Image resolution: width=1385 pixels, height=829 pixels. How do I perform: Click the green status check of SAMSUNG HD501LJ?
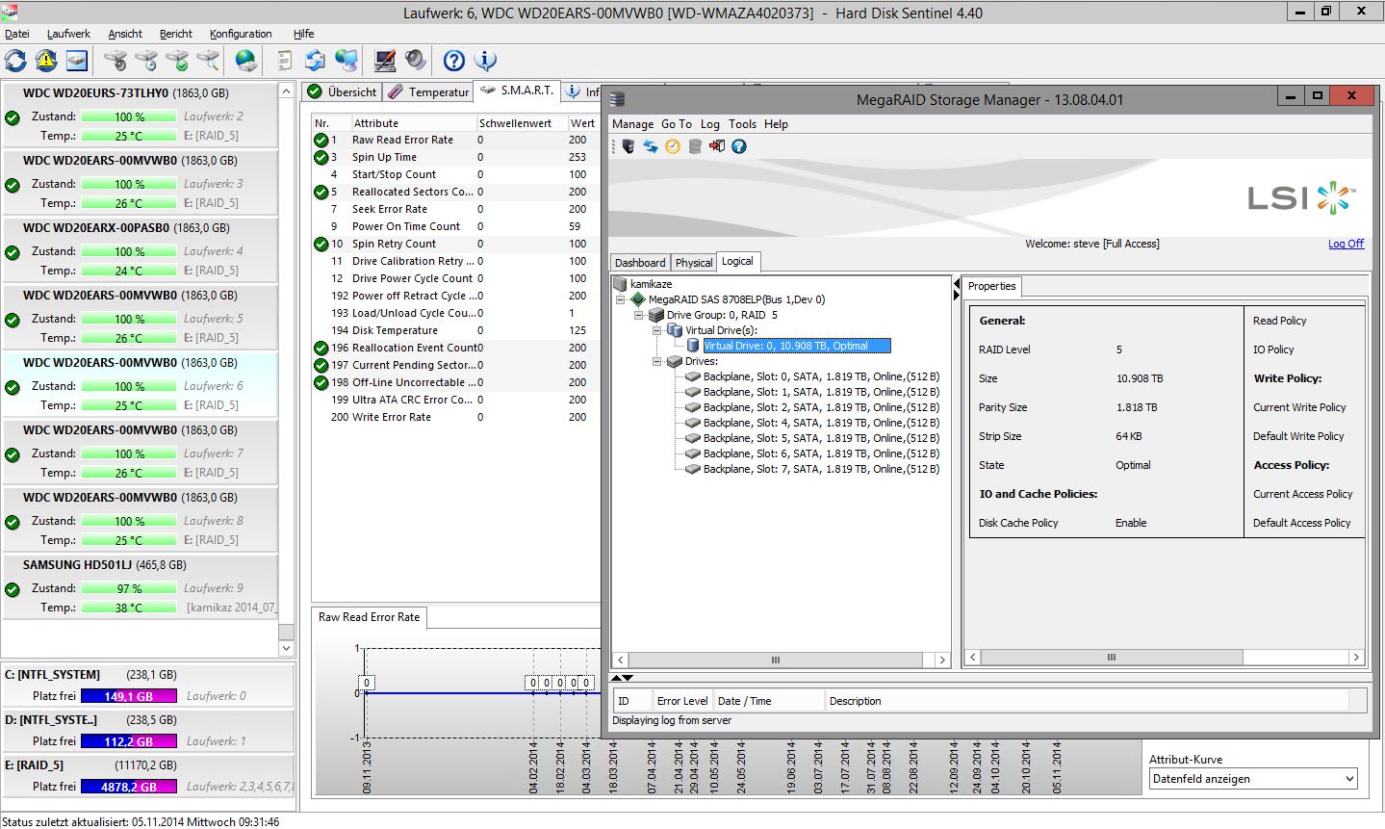coord(13,589)
